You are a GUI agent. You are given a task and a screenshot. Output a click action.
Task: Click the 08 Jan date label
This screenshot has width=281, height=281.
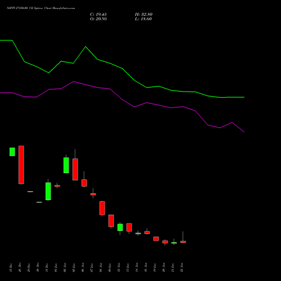coord(101,268)
